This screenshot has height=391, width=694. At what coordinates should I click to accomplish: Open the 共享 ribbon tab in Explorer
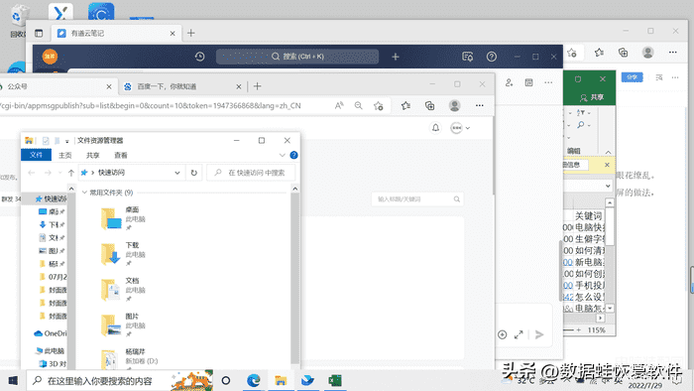pyautogui.click(x=93, y=156)
